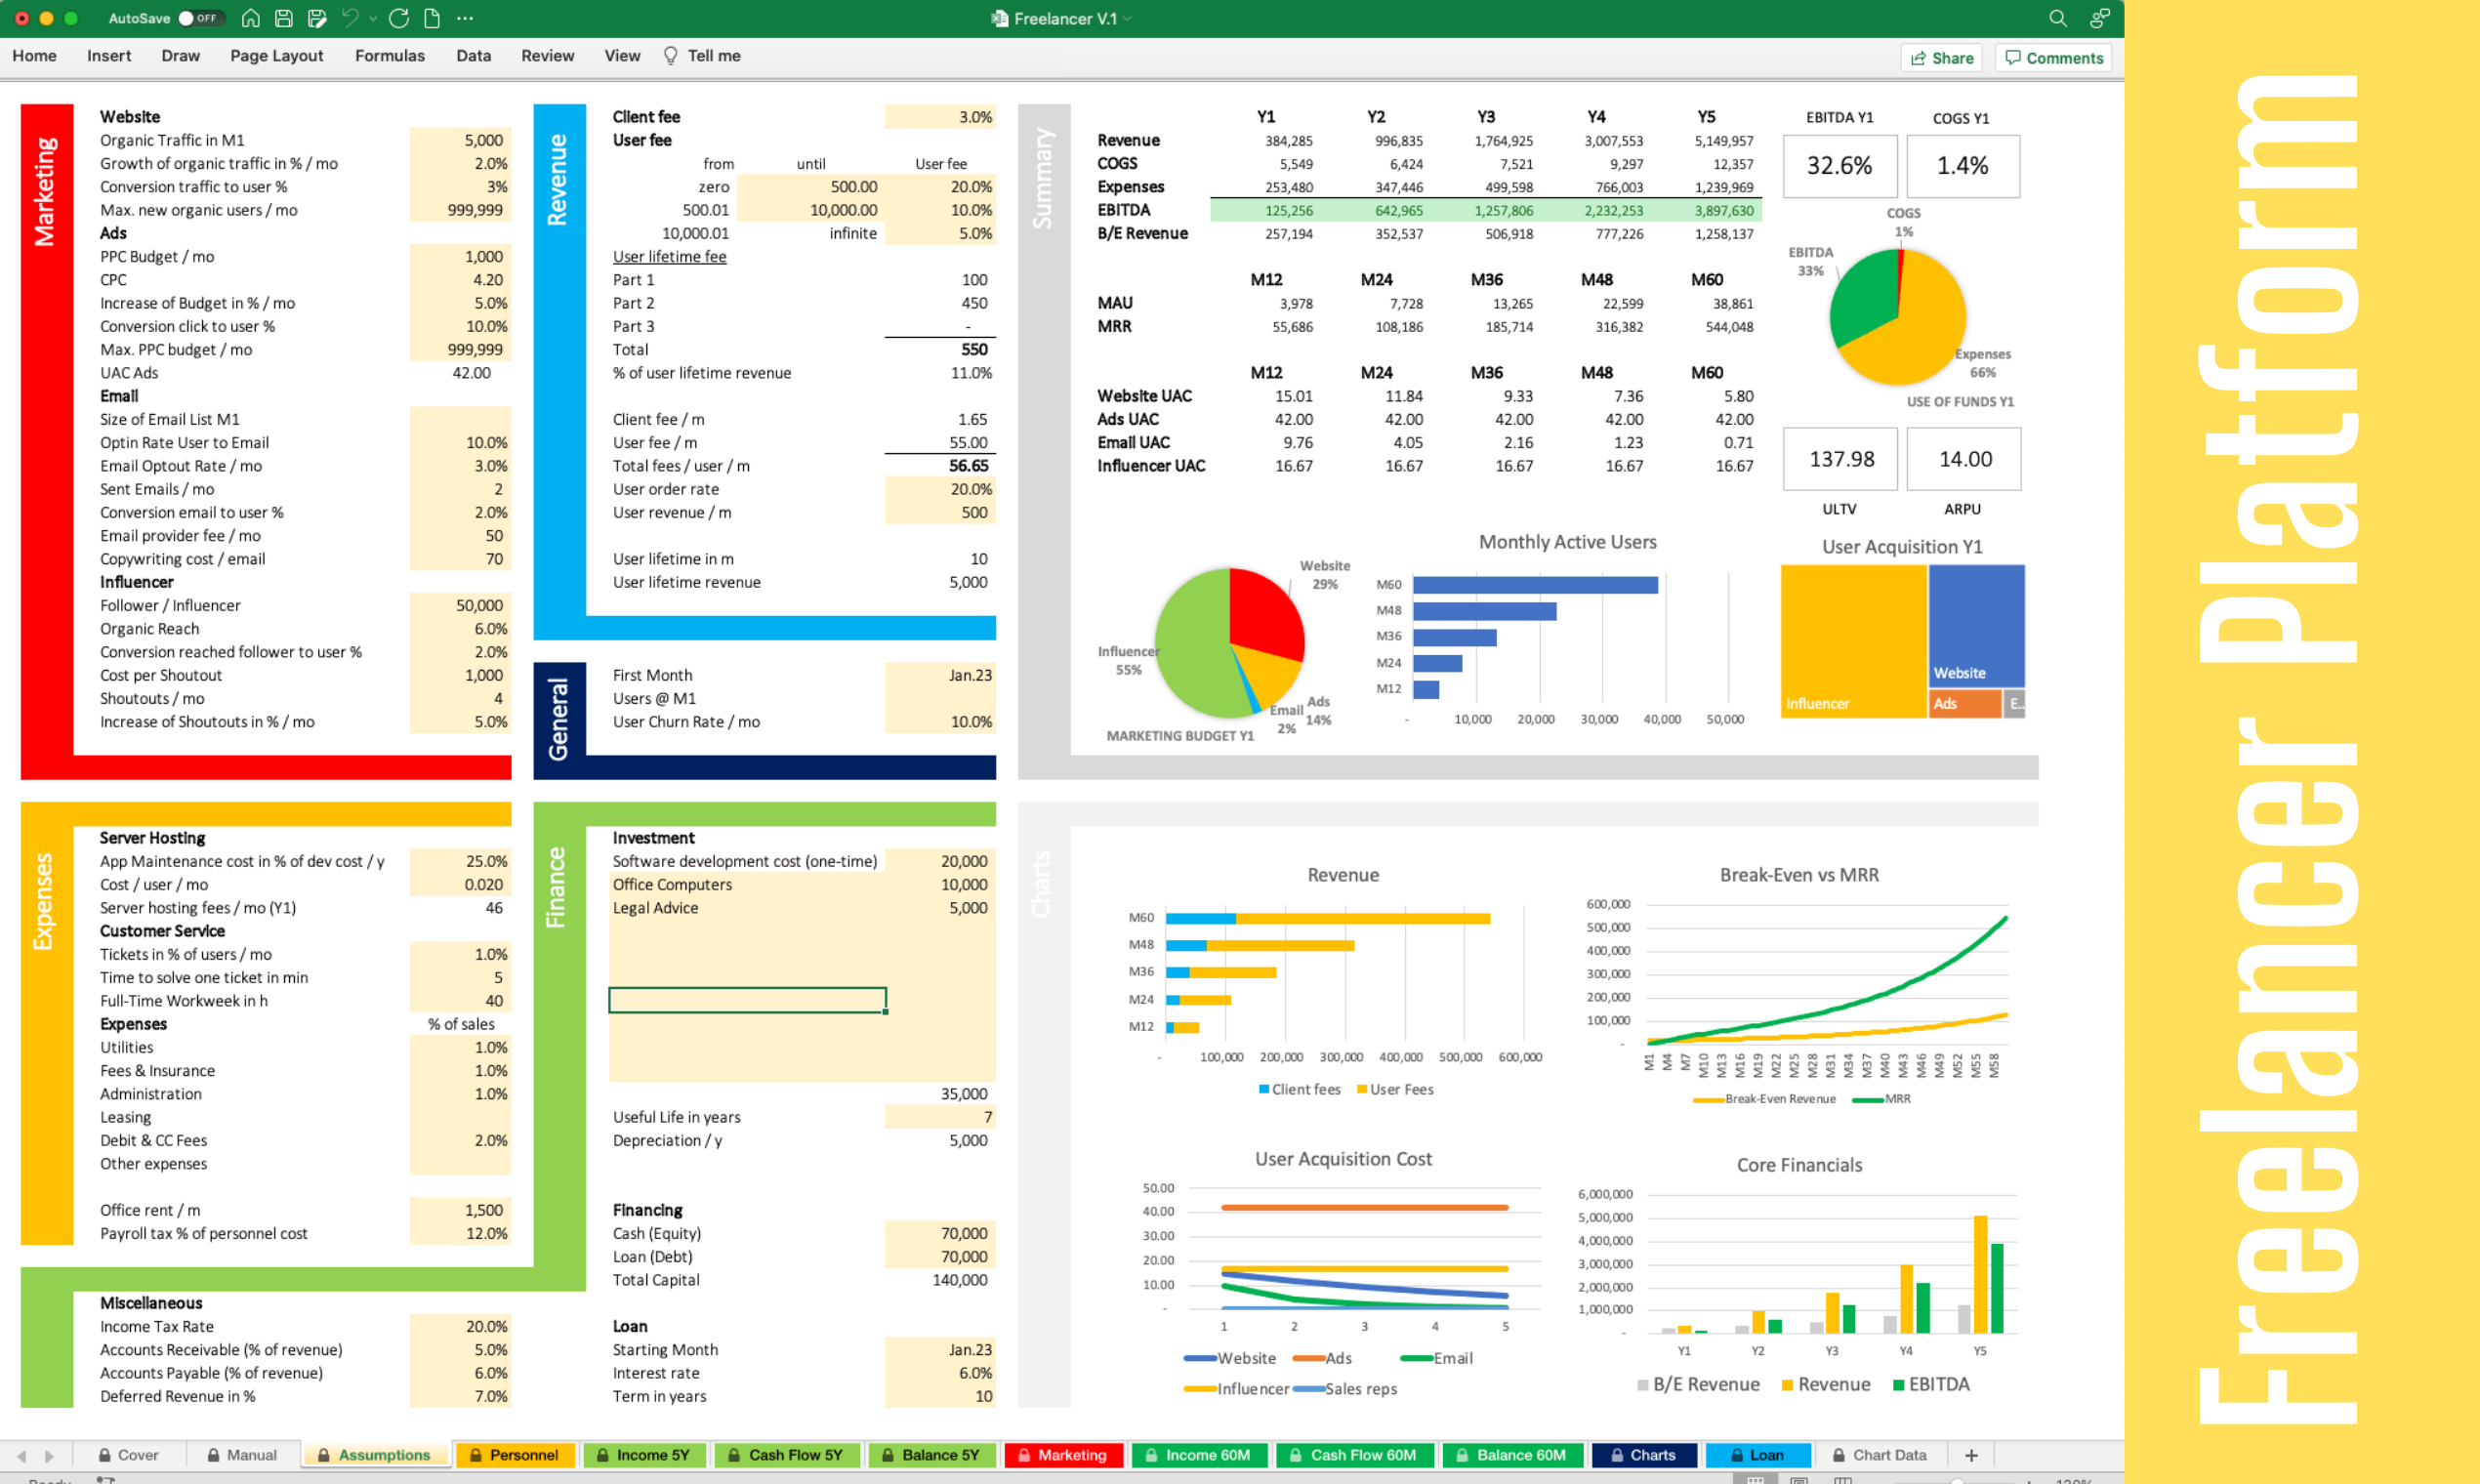Switch to the Cash Flow 5Y sheet
This screenshot has height=1484, width=2480.
(785, 1455)
